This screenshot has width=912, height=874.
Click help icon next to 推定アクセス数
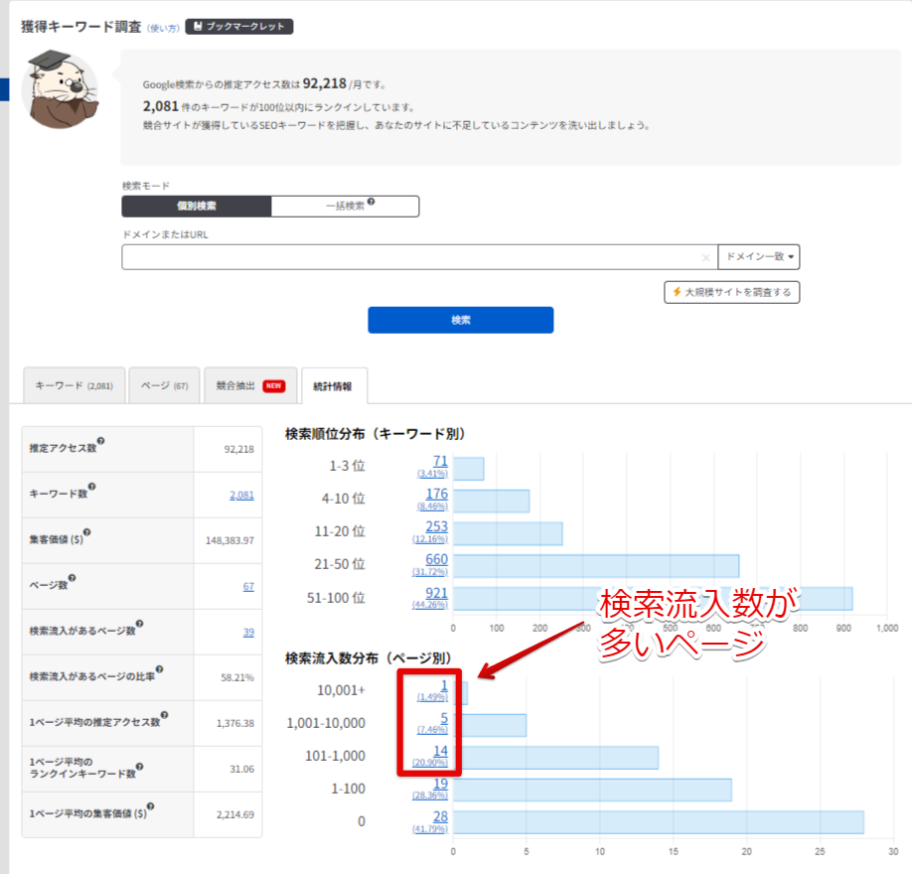click(x=100, y=443)
